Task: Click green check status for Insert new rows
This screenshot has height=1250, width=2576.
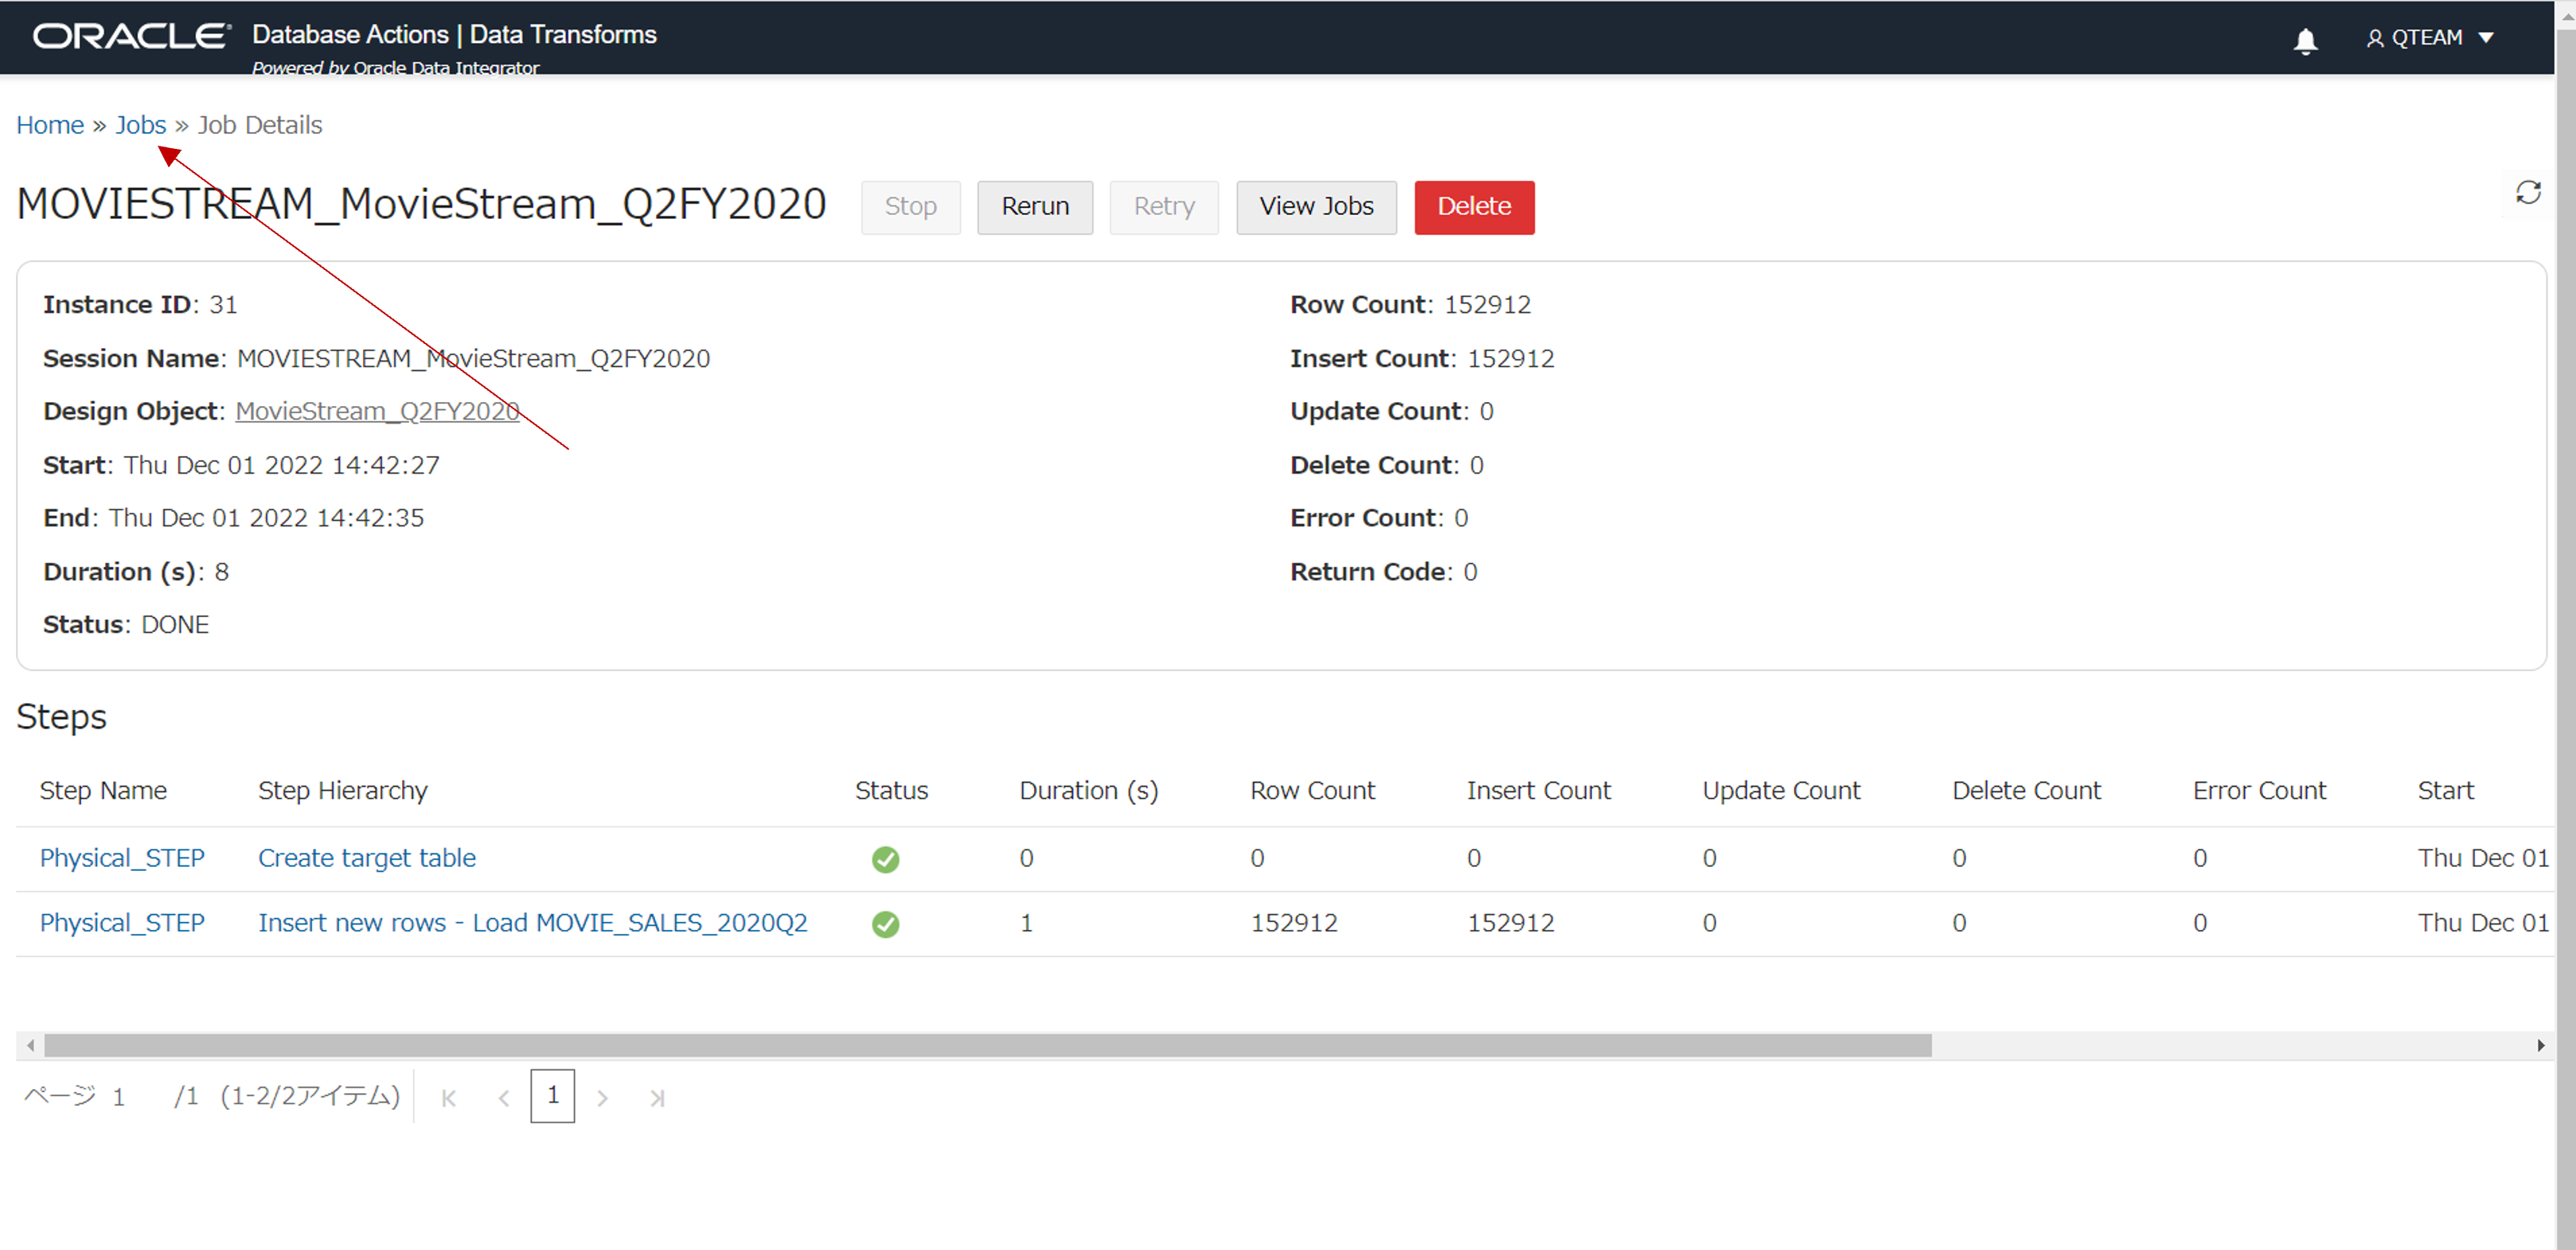Action: 885,924
